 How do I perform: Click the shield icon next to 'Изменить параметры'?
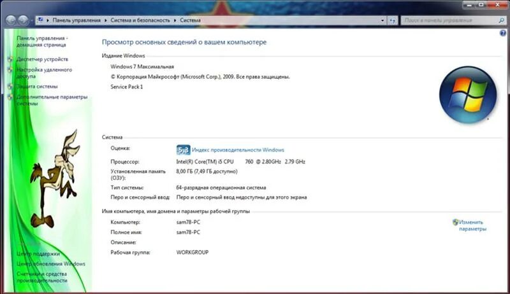click(455, 222)
